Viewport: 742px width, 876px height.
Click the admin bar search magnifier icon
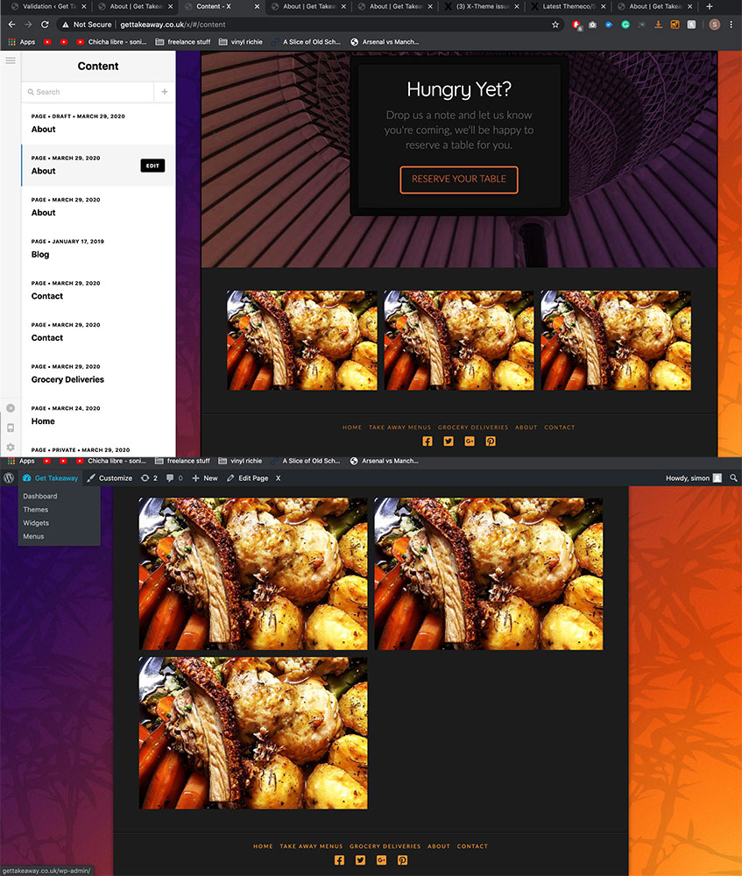point(734,478)
